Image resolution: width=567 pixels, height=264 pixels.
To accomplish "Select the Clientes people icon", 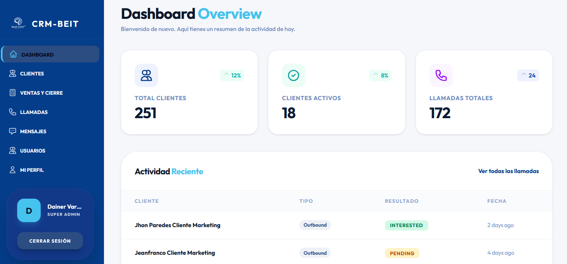I will click(13, 74).
